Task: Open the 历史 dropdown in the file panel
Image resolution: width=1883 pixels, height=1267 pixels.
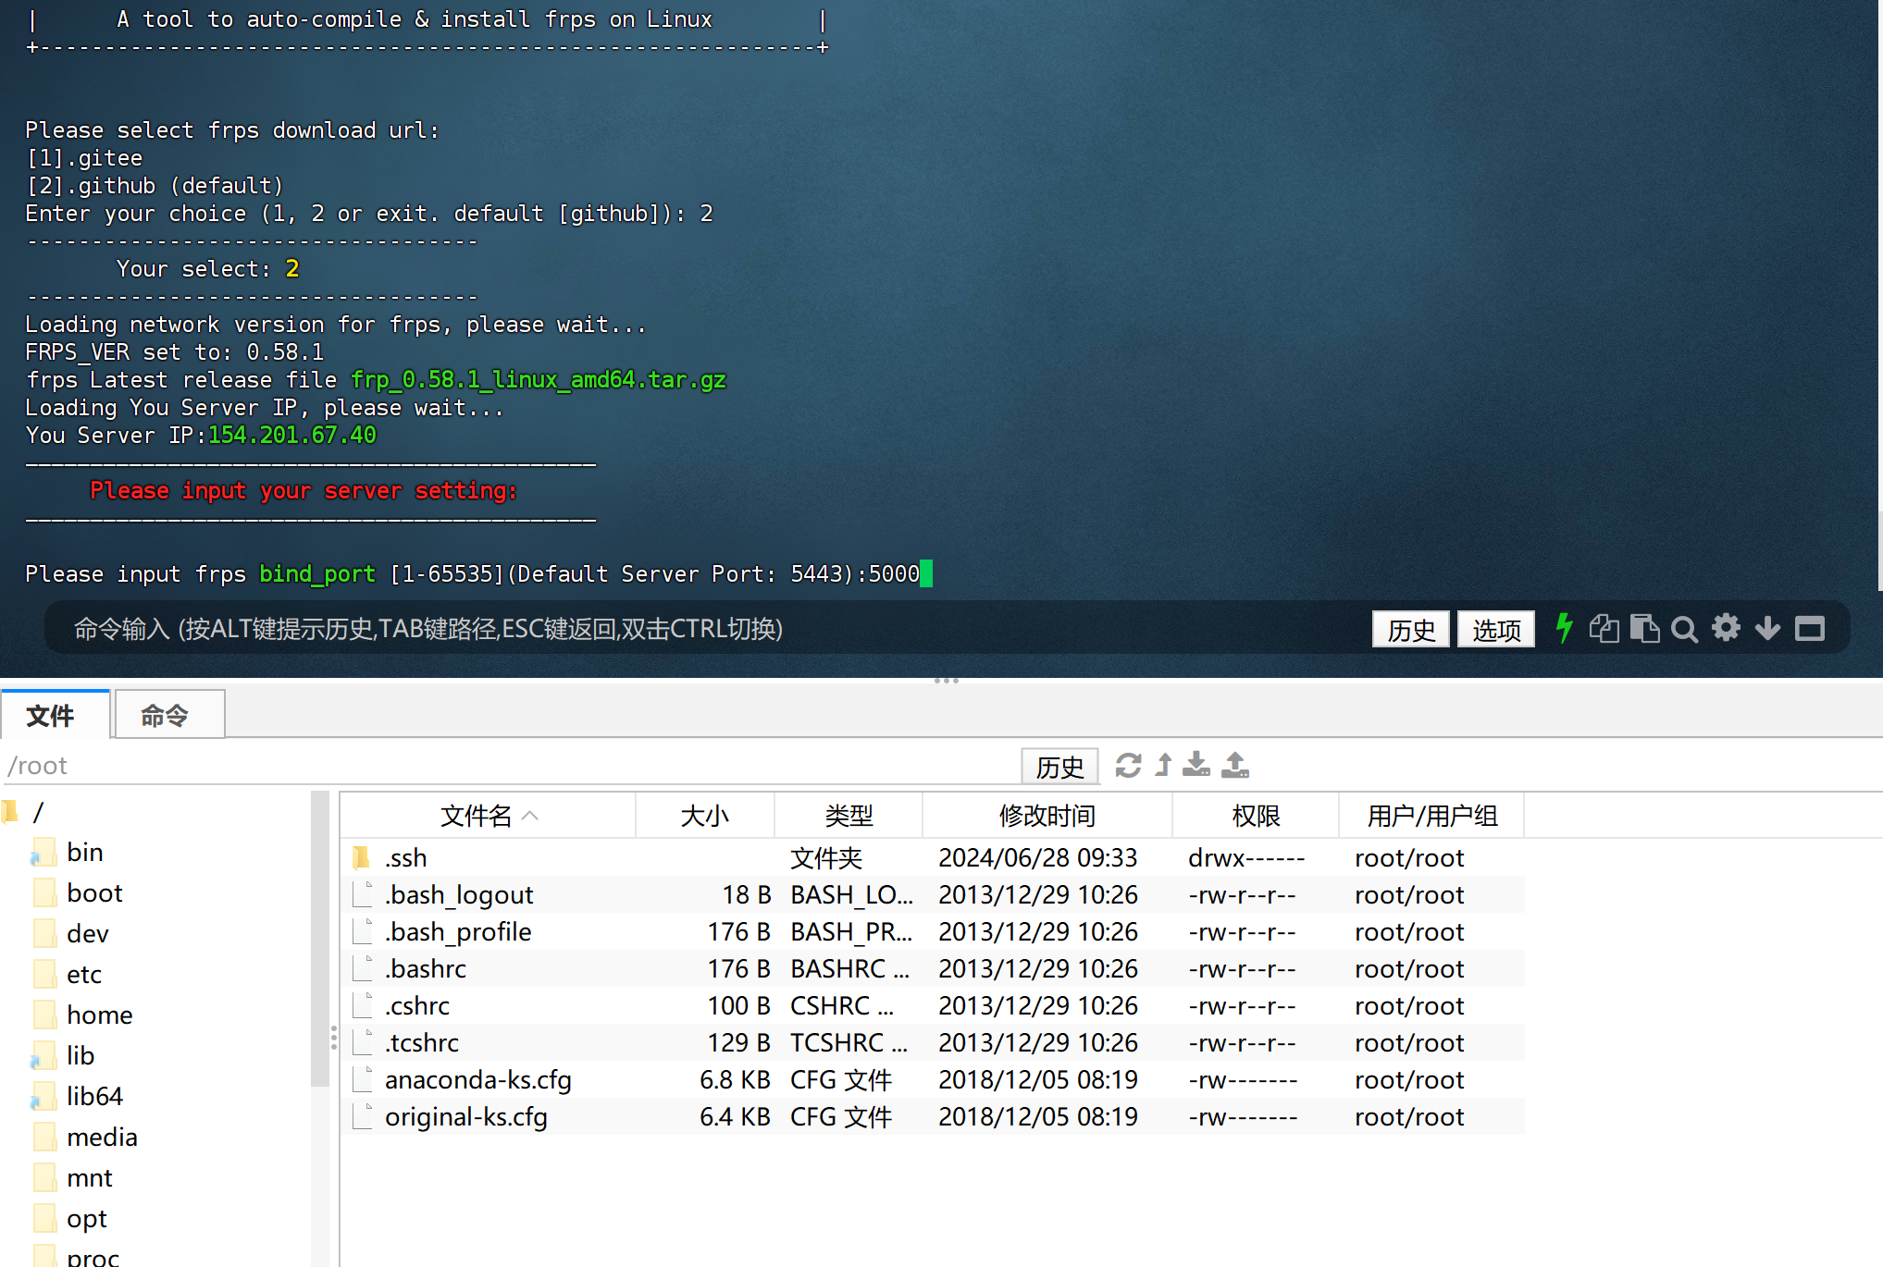Action: pyautogui.click(x=1059, y=767)
